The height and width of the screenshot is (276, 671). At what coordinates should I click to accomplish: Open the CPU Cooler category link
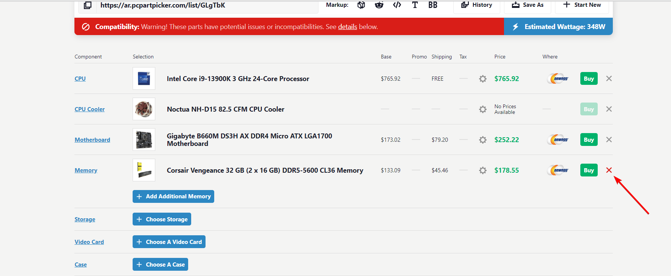tap(90, 109)
